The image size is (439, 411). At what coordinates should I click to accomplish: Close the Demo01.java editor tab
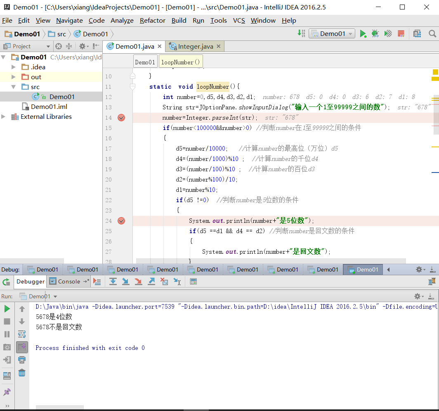(160, 46)
